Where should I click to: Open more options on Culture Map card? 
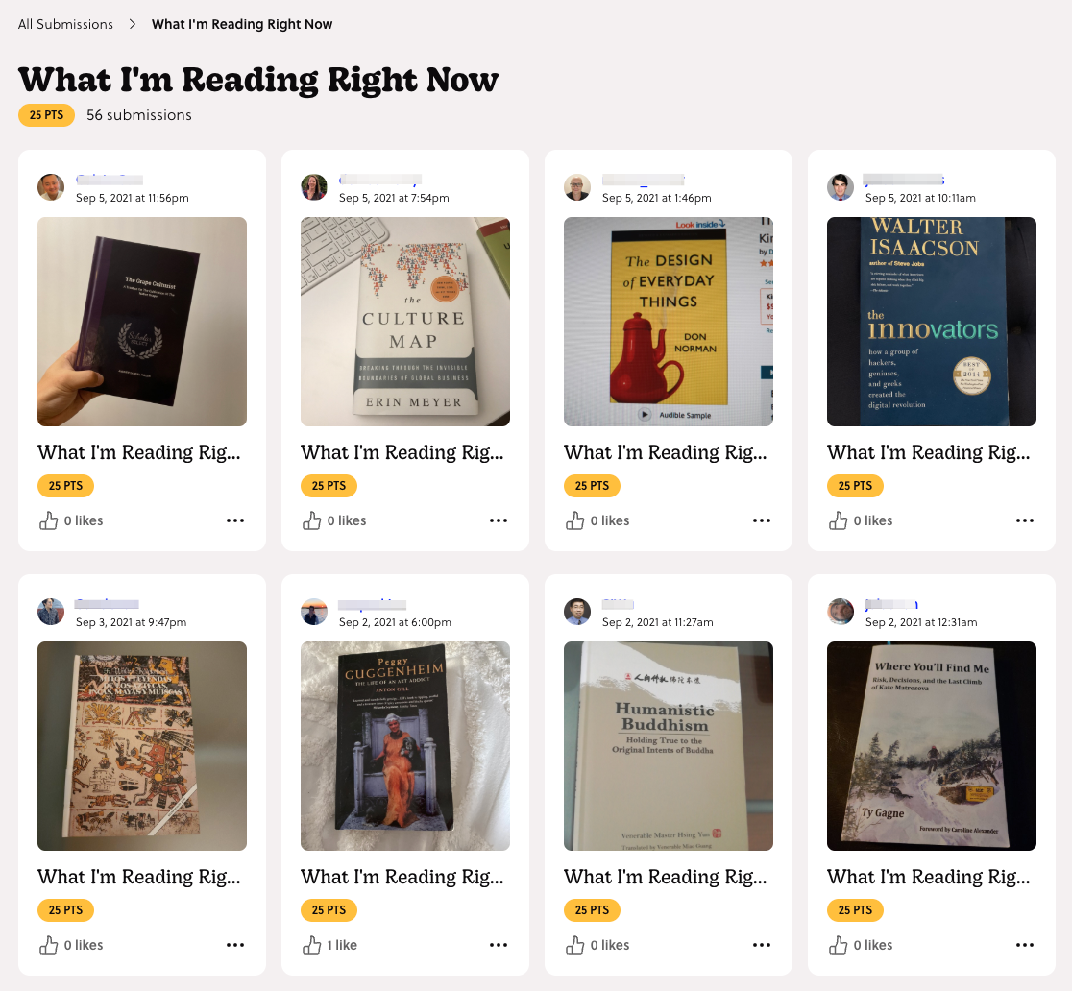[x=499, y=520]
